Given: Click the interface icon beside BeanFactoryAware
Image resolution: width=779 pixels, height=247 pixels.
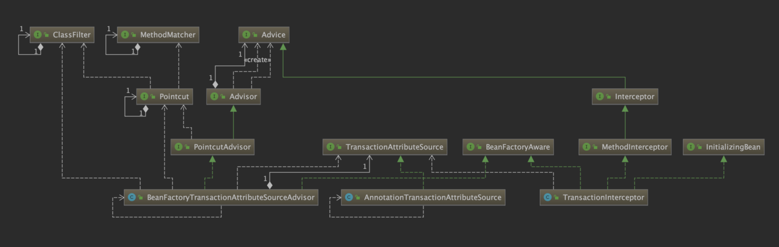Looking at the screenshot, I should (x=471, y=147).
